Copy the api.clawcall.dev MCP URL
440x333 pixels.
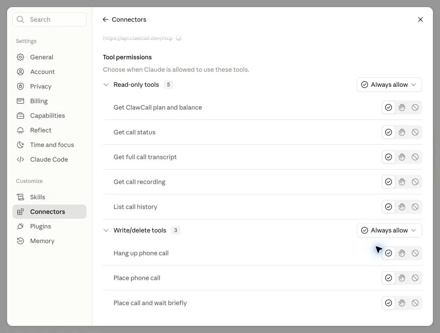[x=178, y=38]
